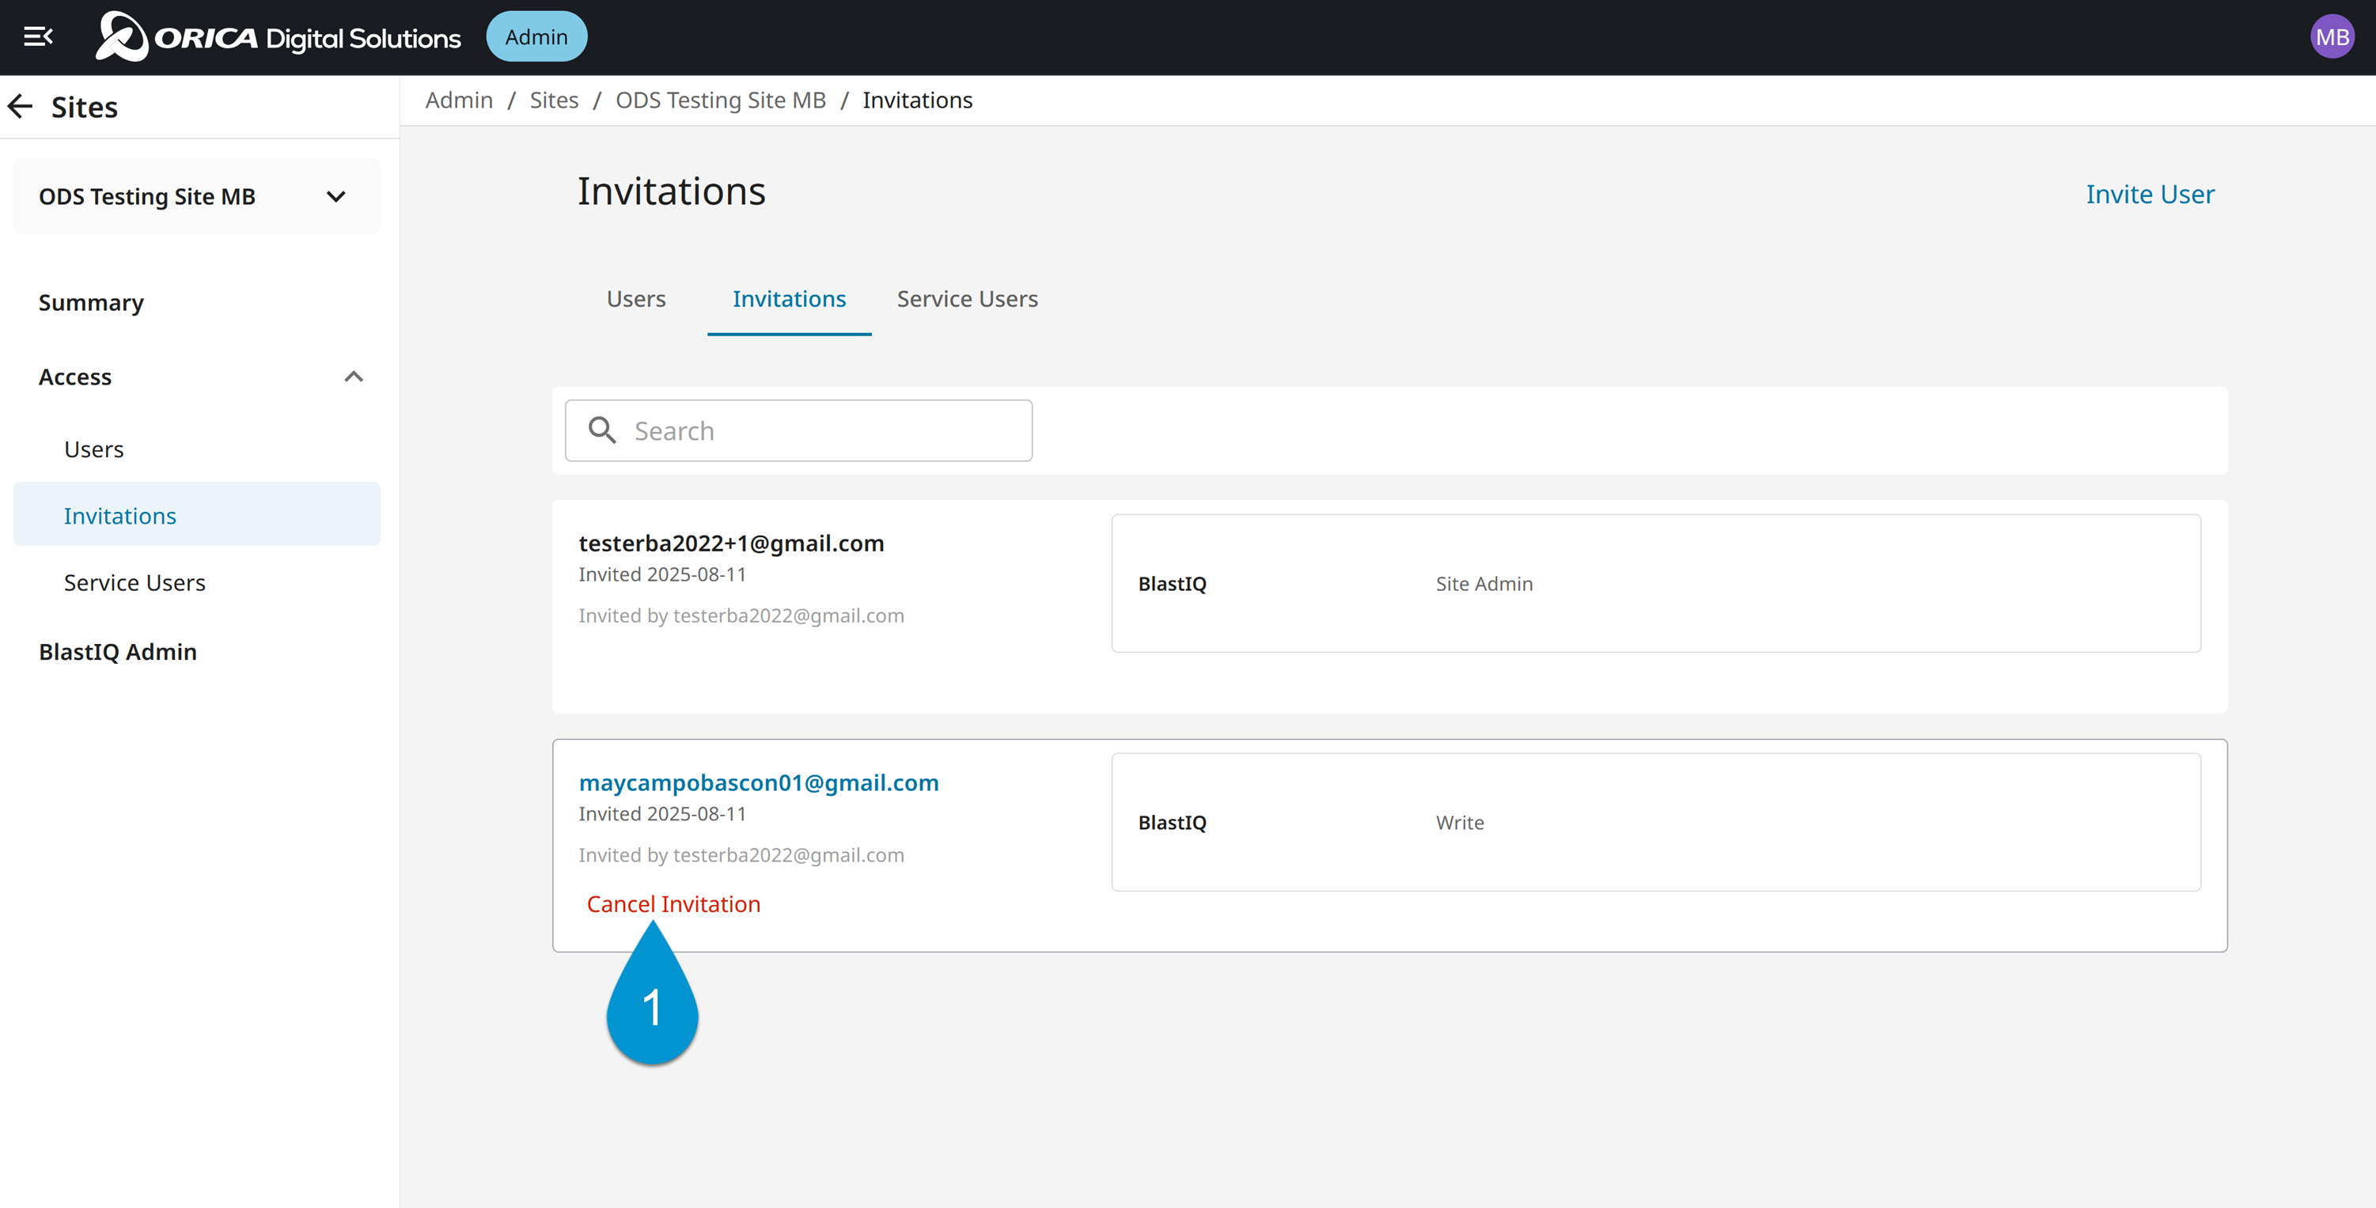Click the Sites heading in the sidebar
2376x1208 pixels.
84,107
